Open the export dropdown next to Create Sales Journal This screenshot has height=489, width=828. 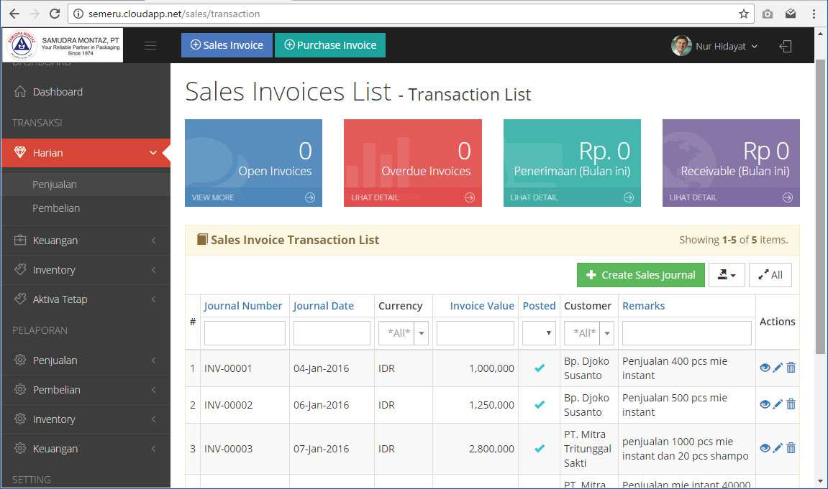pyautogui.click(x=727, y=275)
